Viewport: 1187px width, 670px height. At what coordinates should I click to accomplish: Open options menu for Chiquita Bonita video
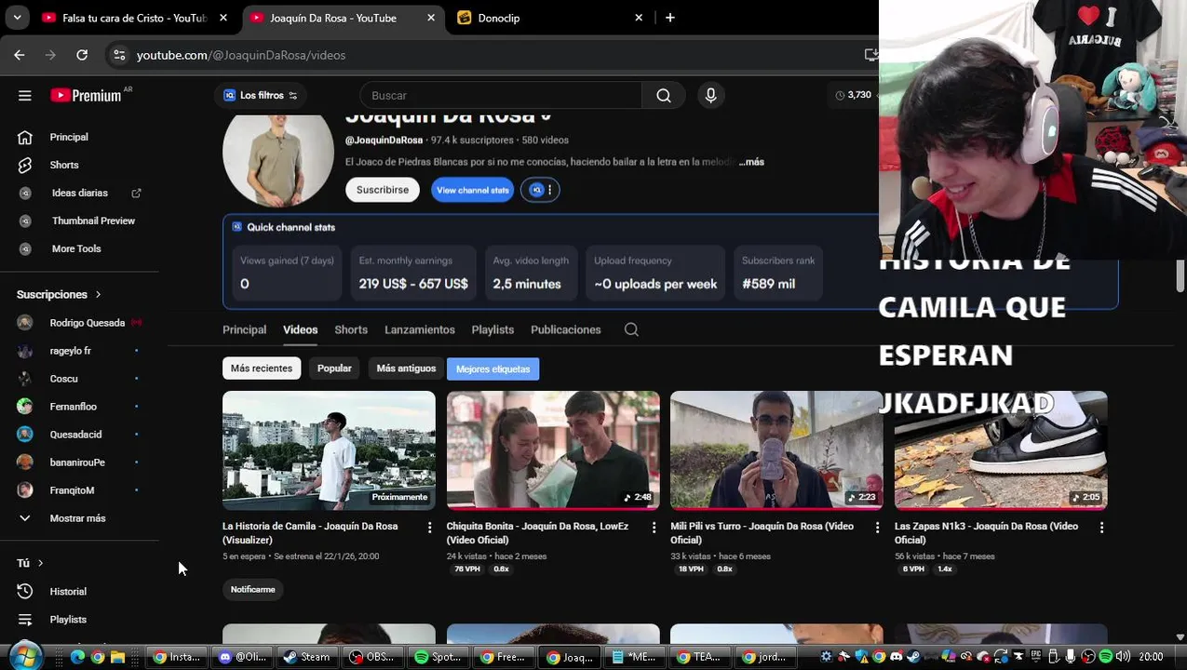(x=654, y=528)
